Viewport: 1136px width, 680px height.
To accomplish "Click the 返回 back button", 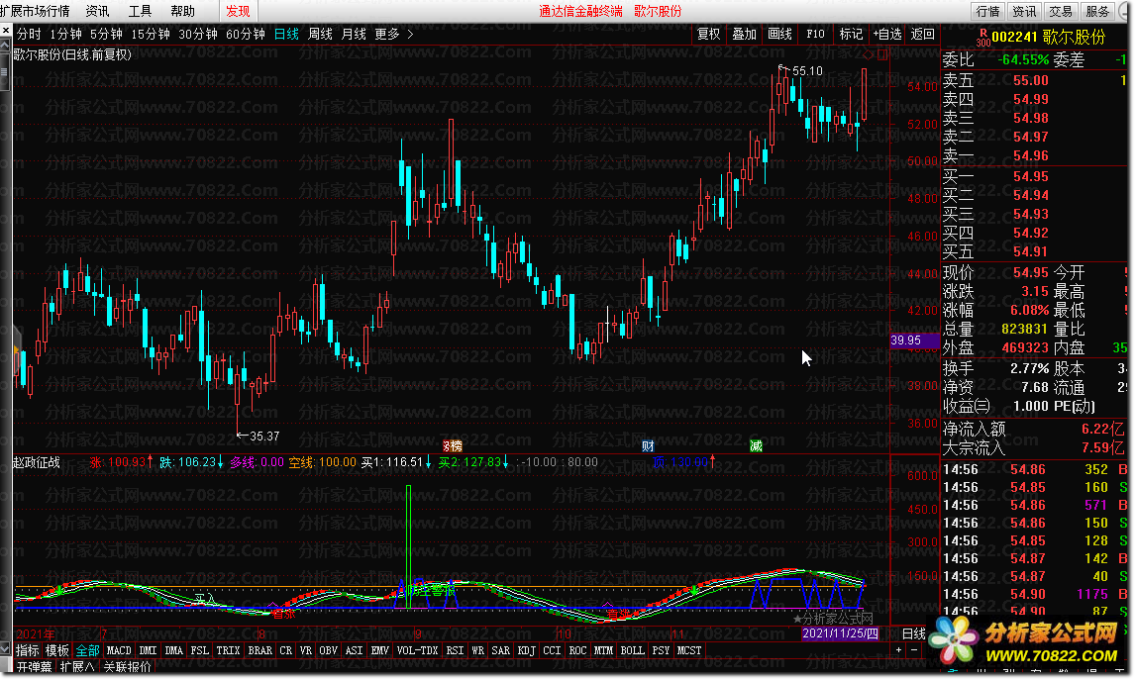I will (923, 34).
